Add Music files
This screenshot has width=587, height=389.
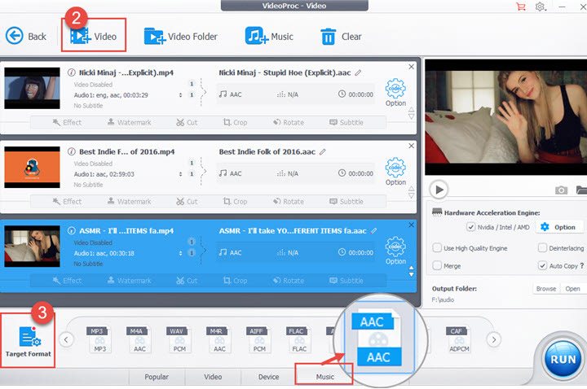click(269, 37)
